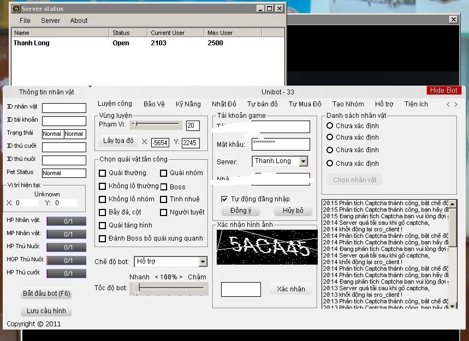Click the Server status window app icon
The width and height of the screenshot is (469, 341).
point(16,9)
